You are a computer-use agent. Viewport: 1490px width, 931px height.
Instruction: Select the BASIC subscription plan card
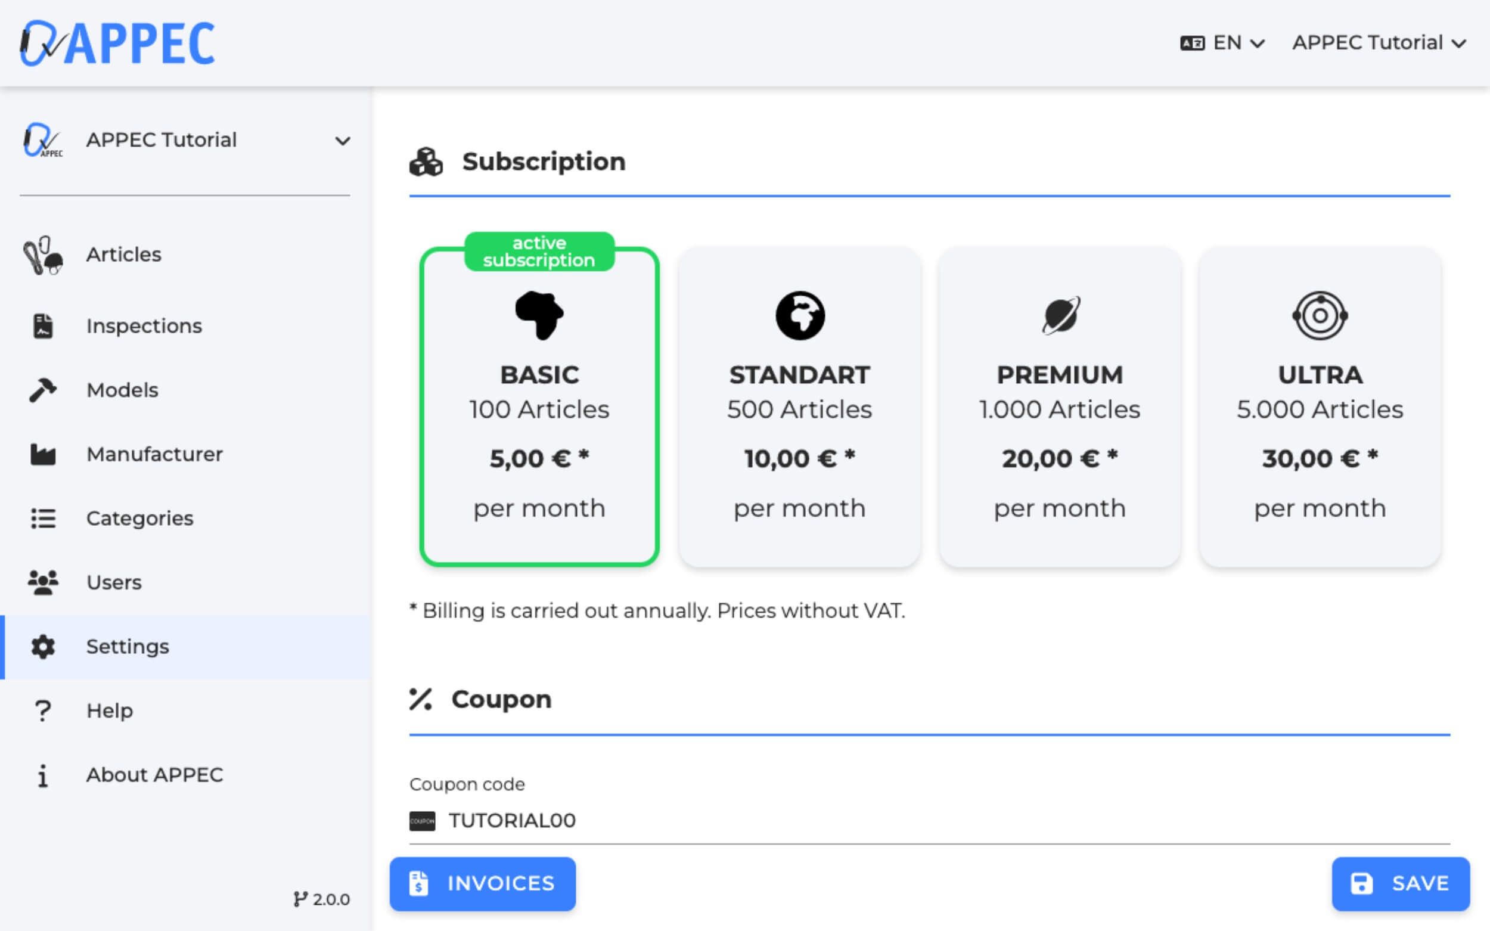[539, 406]
